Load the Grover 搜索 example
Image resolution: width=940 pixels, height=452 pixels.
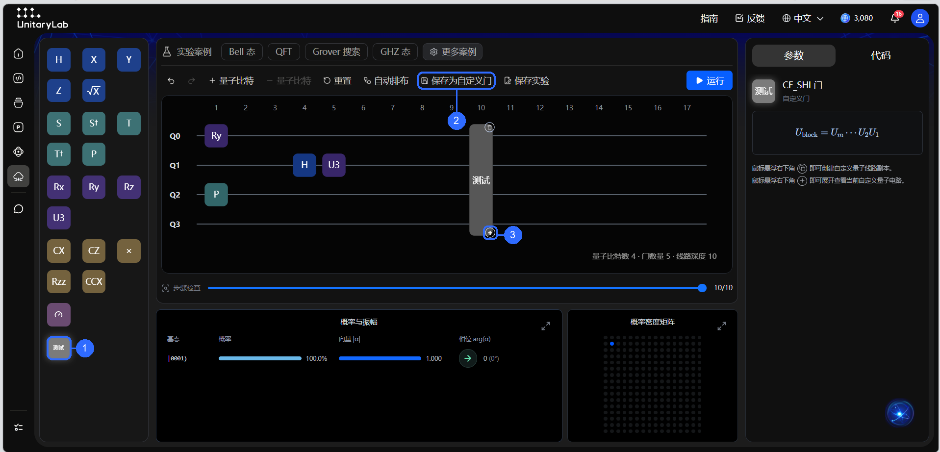[x=336, y=52]
